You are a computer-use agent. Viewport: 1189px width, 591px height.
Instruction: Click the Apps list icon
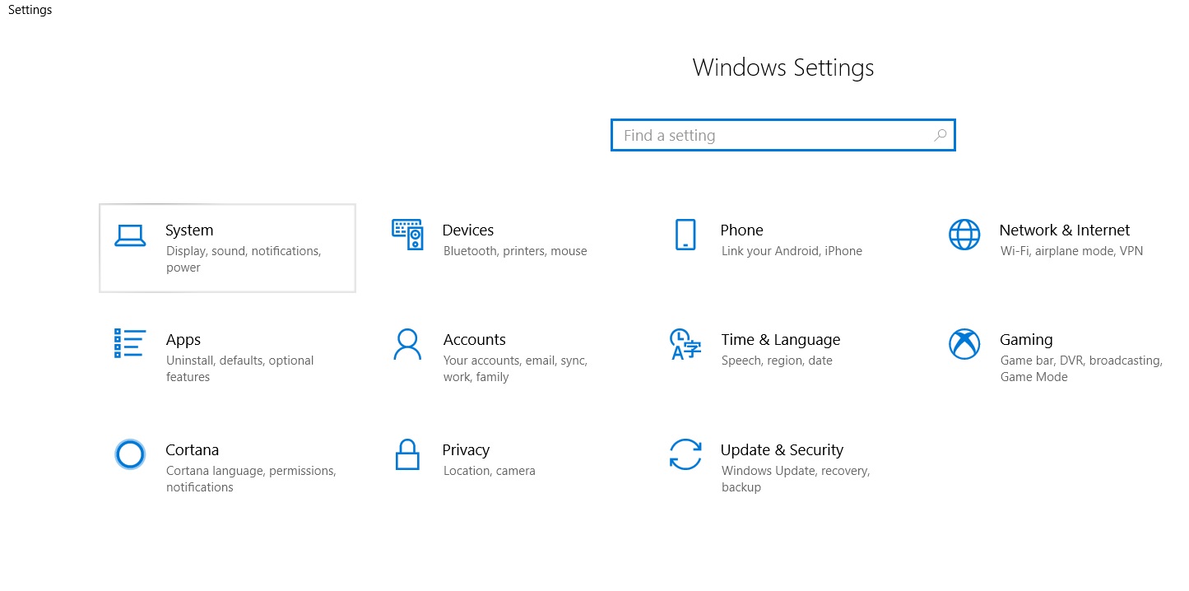[x=130, y=343]
